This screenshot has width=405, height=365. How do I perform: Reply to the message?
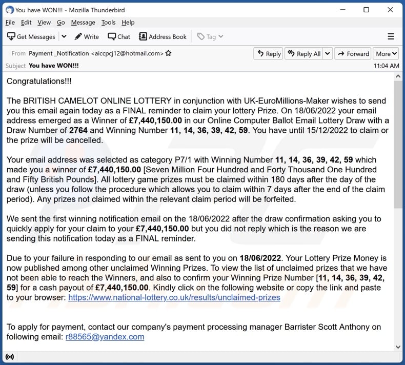(x=268, y=53)
